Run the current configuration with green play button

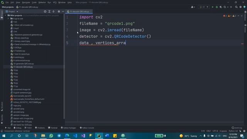(x=213, y=7)
